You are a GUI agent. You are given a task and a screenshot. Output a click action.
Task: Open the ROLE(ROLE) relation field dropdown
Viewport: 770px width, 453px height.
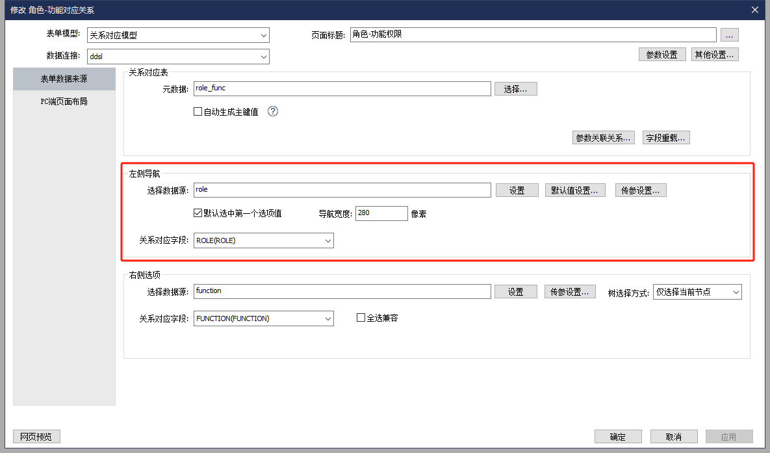click(x=264, y=240)
